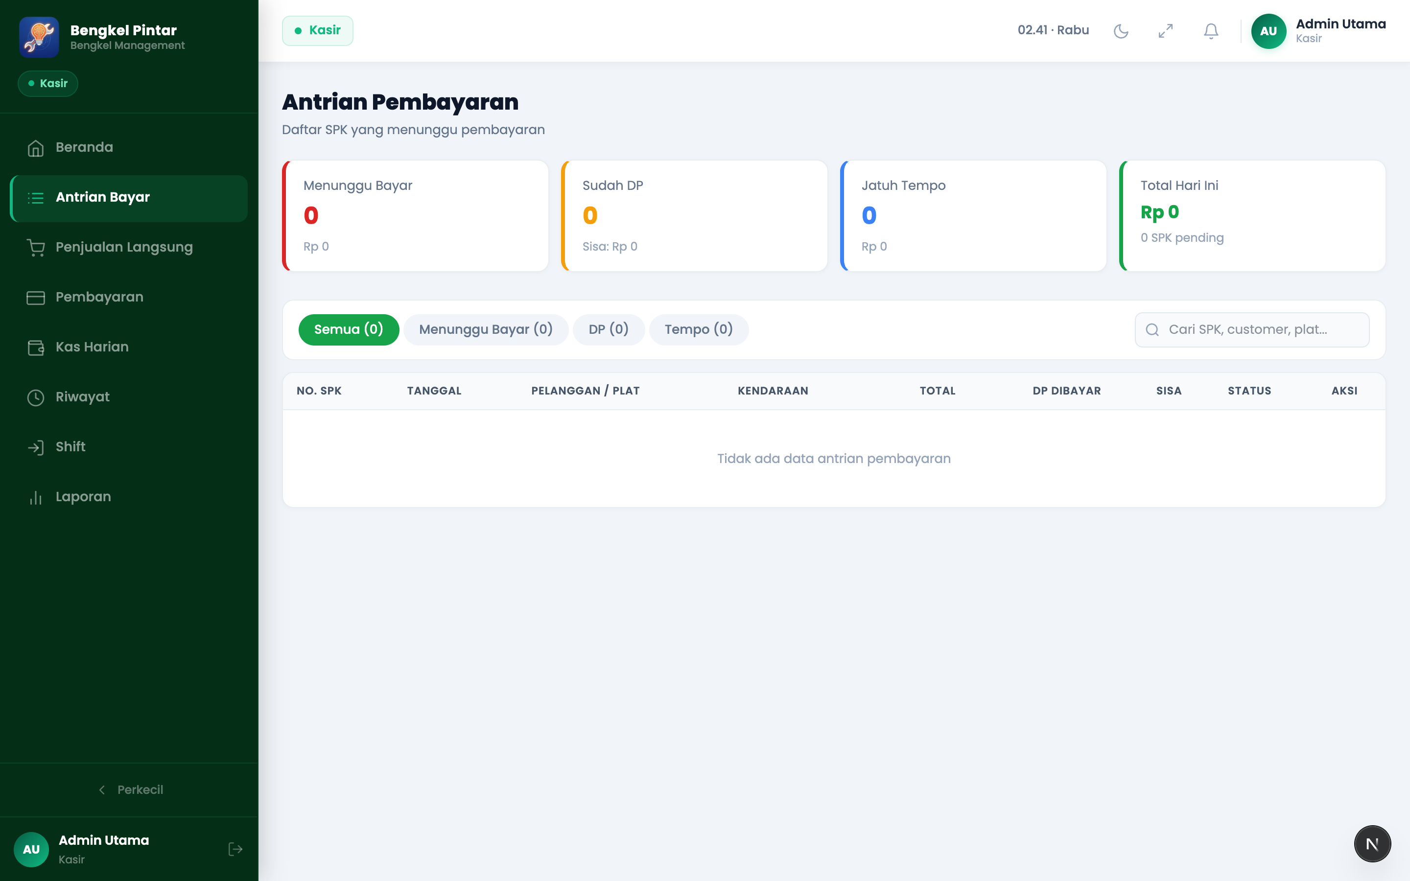Open Riwayat clock icon
The height and width of the screenshot is (881, 1410).
36,397
